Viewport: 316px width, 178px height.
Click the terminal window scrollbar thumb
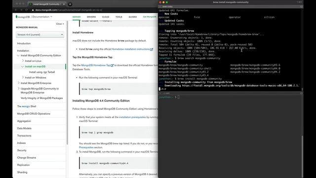point(302,156)
